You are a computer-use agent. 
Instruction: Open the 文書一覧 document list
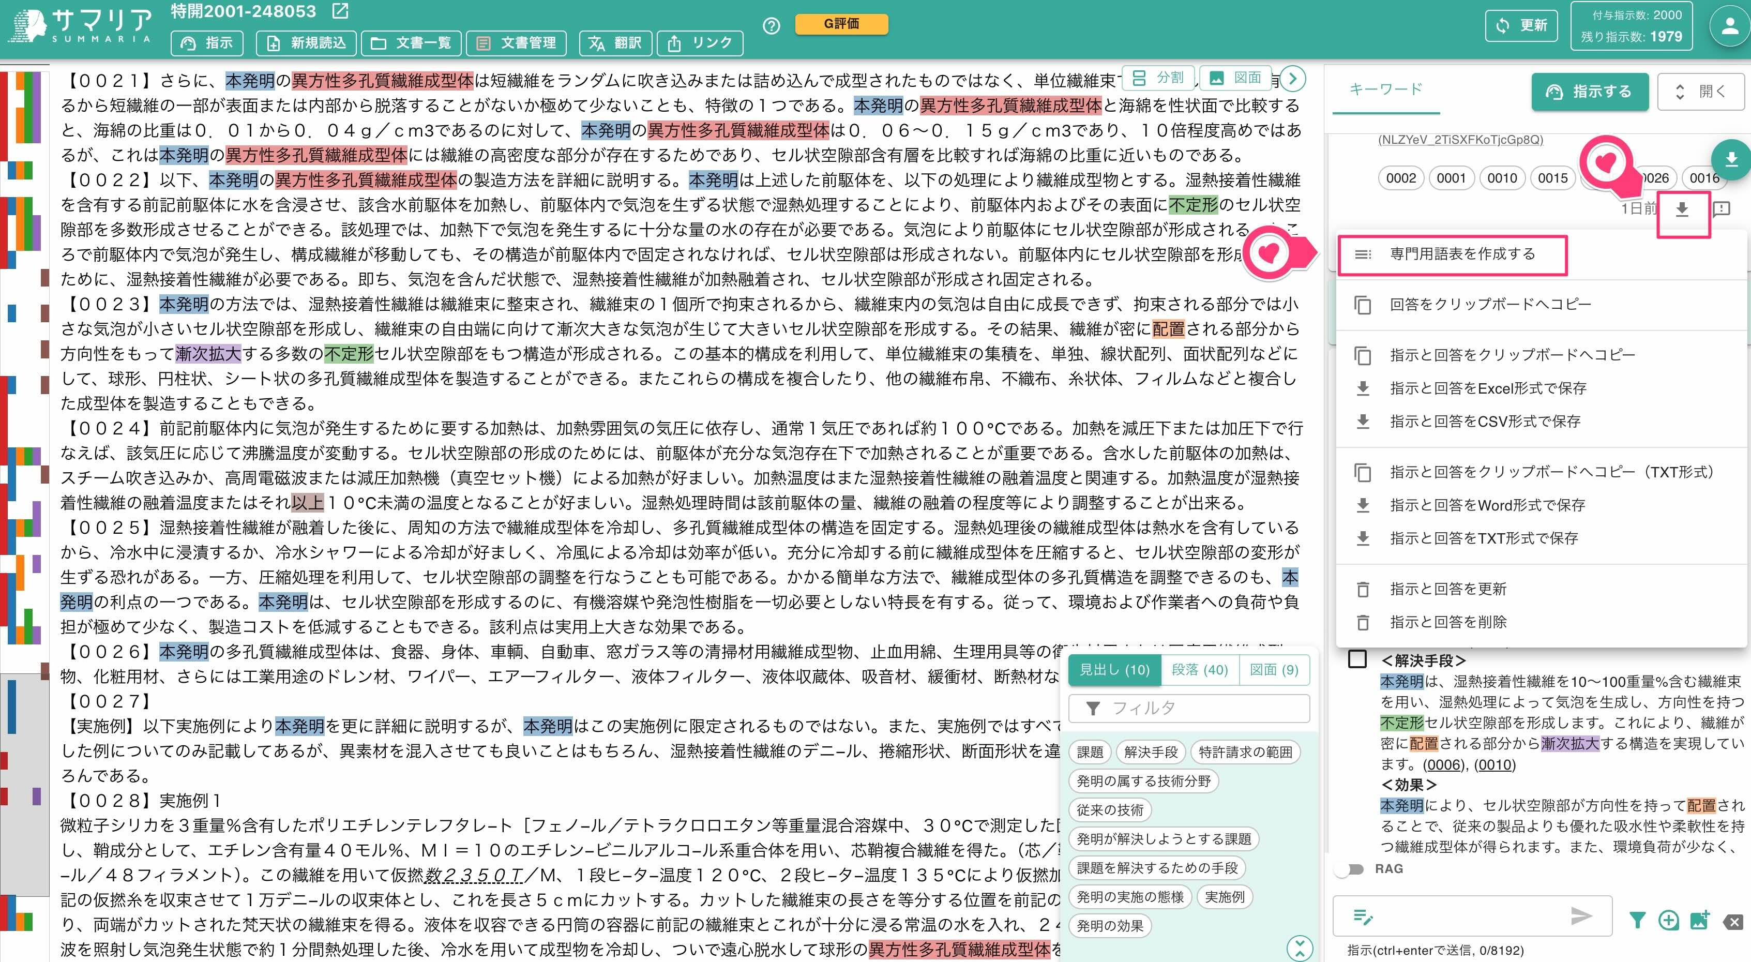411,43
